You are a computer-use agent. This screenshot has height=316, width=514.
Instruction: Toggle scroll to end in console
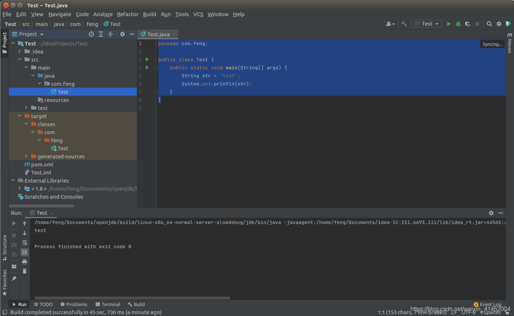(x=25, y=252)
